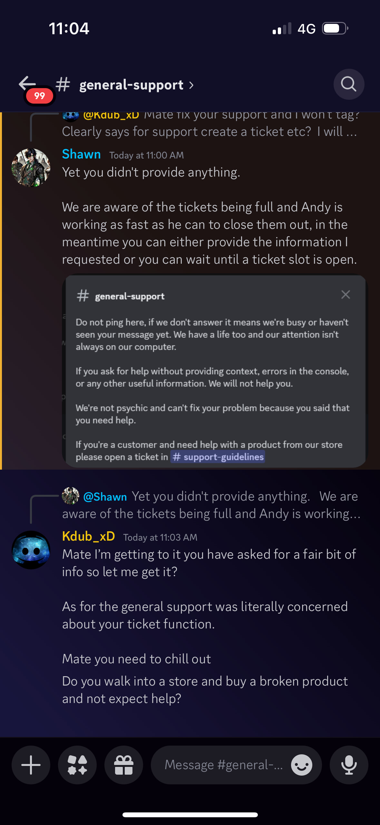Open the emoji picker smiley
This screenshot has height=825, width=380.
pyautogui.click(x=302, y=765)
